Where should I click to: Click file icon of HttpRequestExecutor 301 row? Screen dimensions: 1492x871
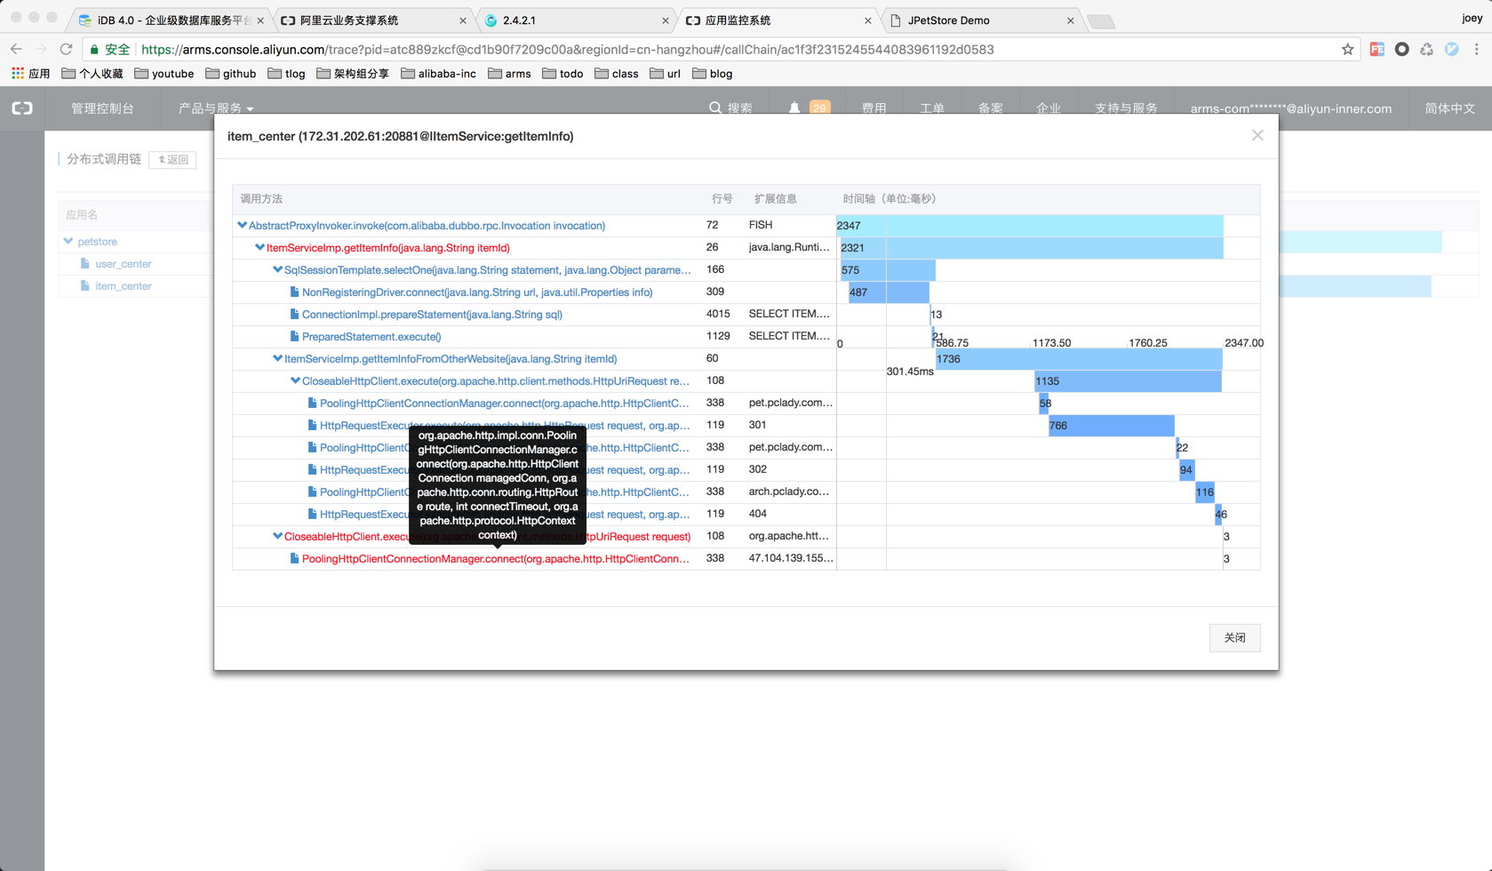pyautogui.click(x=312, y=426)
